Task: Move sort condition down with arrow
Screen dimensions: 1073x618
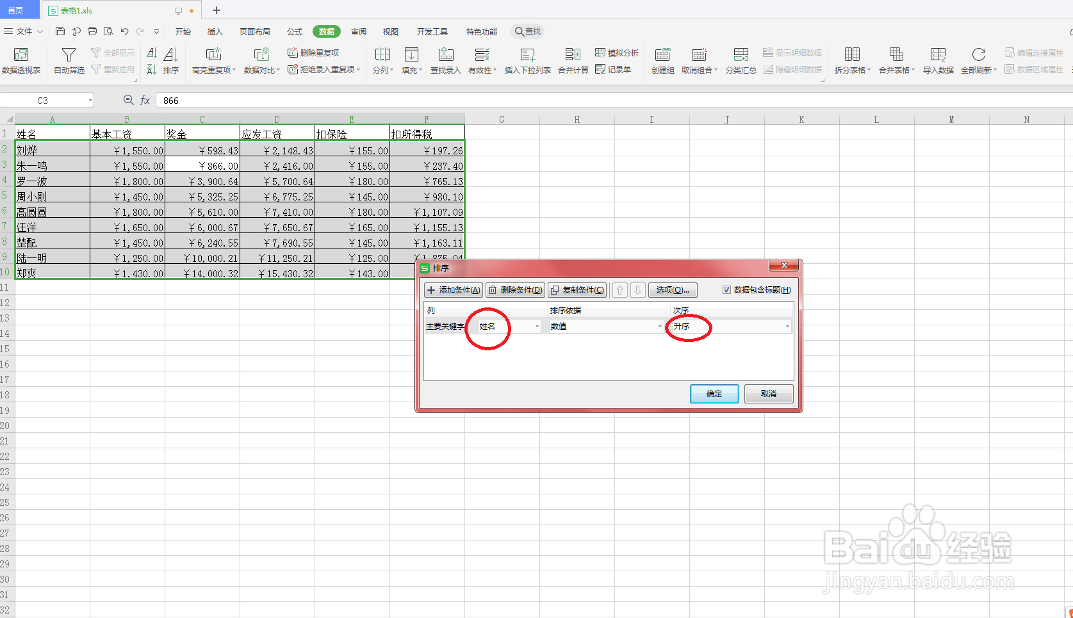Action: pyautogui.click(x=637, y=290)
